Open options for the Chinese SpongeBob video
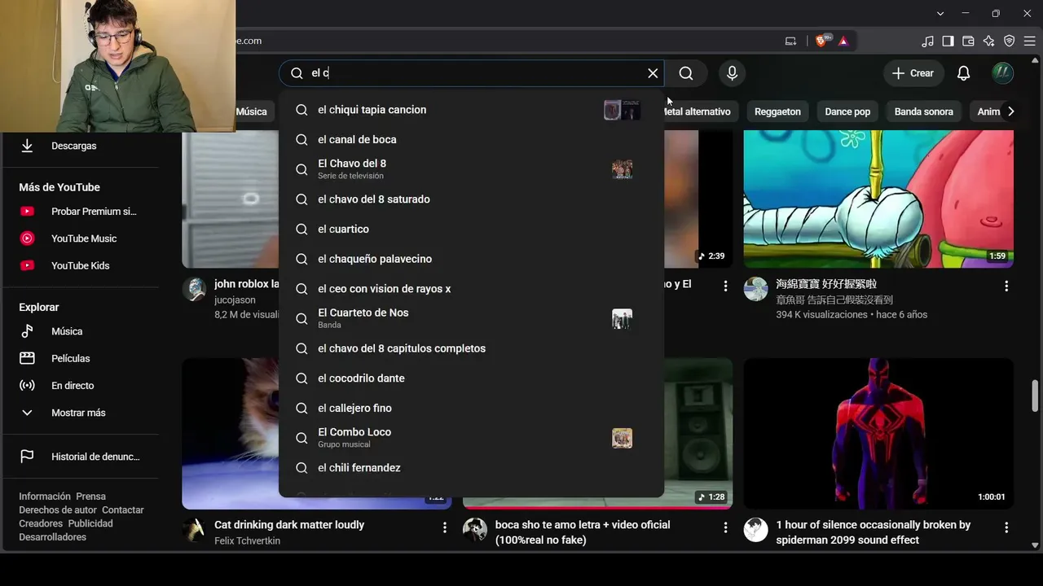This screenshot has width=1043, height=586. (1006, 286)
